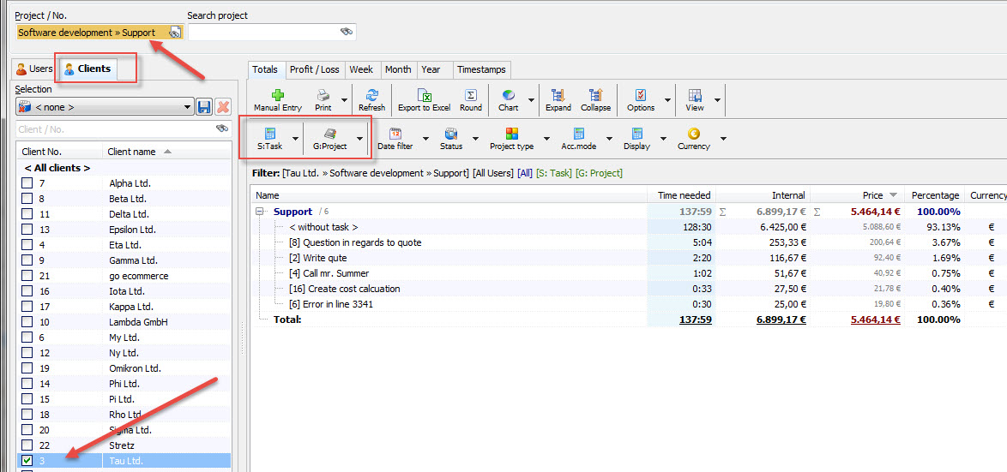Open the Date filter dropdown arrow
The width and height of the screenshot is (1007, 472).
[425, 138]
